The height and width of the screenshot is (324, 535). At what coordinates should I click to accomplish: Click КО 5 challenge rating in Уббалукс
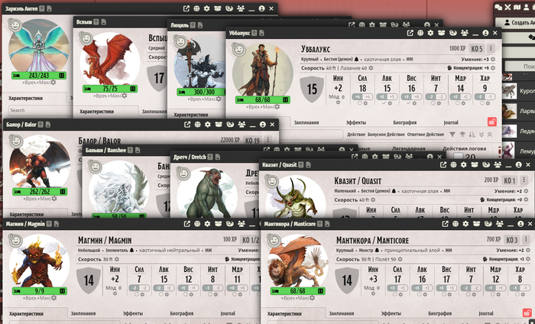[x=477, y=49]
